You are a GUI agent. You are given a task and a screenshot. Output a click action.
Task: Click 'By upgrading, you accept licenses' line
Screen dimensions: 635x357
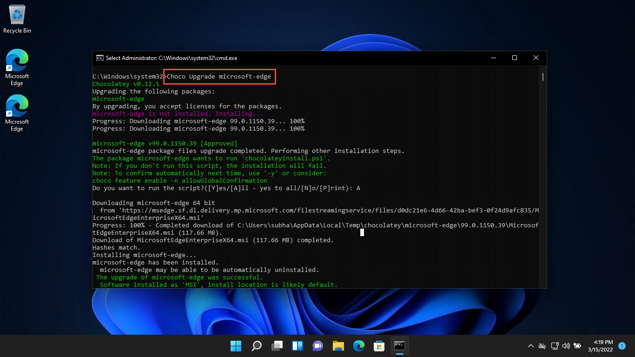click(x=187, y=106)
